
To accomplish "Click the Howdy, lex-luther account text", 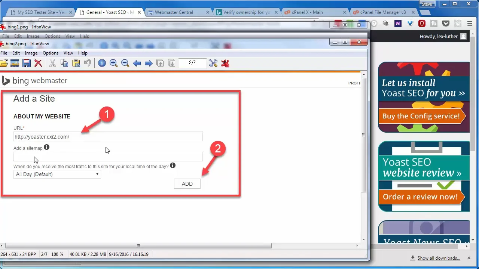I will (x=439, y=36).
